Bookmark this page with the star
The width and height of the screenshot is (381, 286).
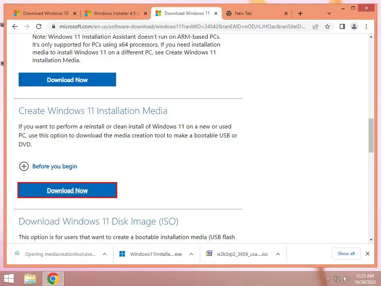[327, 26]
